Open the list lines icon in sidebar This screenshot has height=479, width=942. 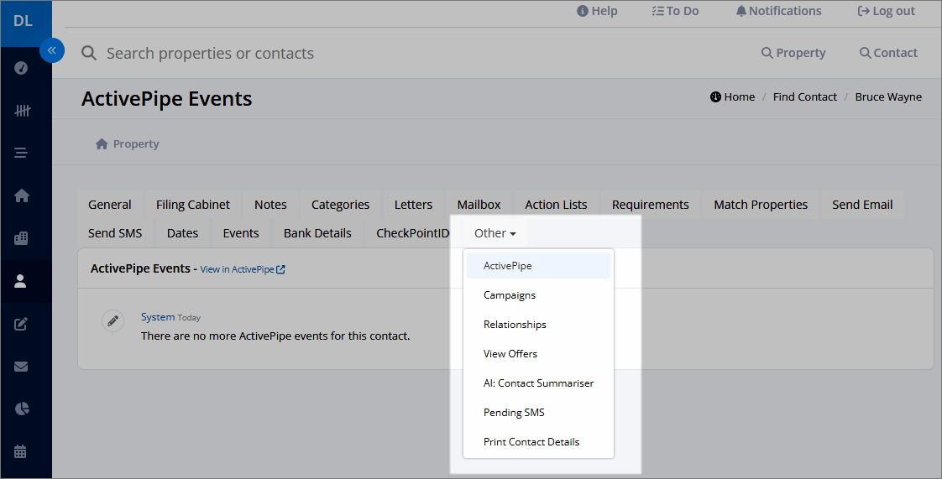pyautogui.click(x=21, y=153)
